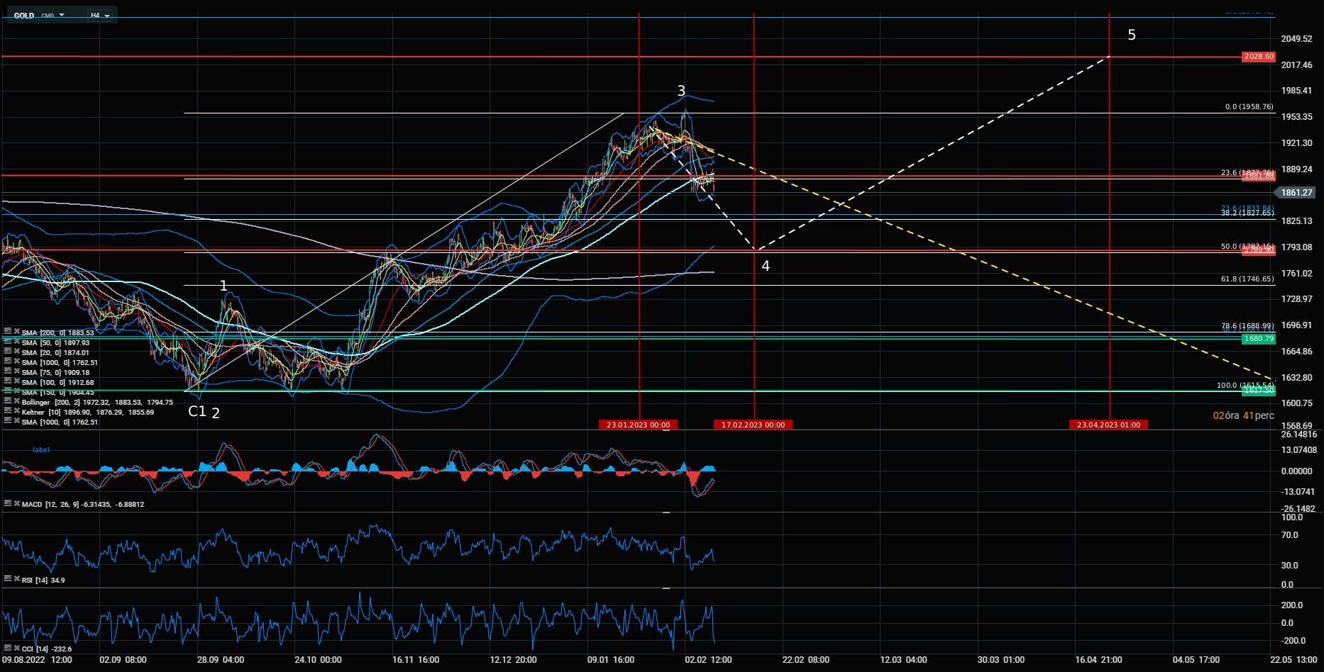Select the 23.01.2023 00:00 vertical line marker
1324x672 pixels.
(x=638, y=425)
